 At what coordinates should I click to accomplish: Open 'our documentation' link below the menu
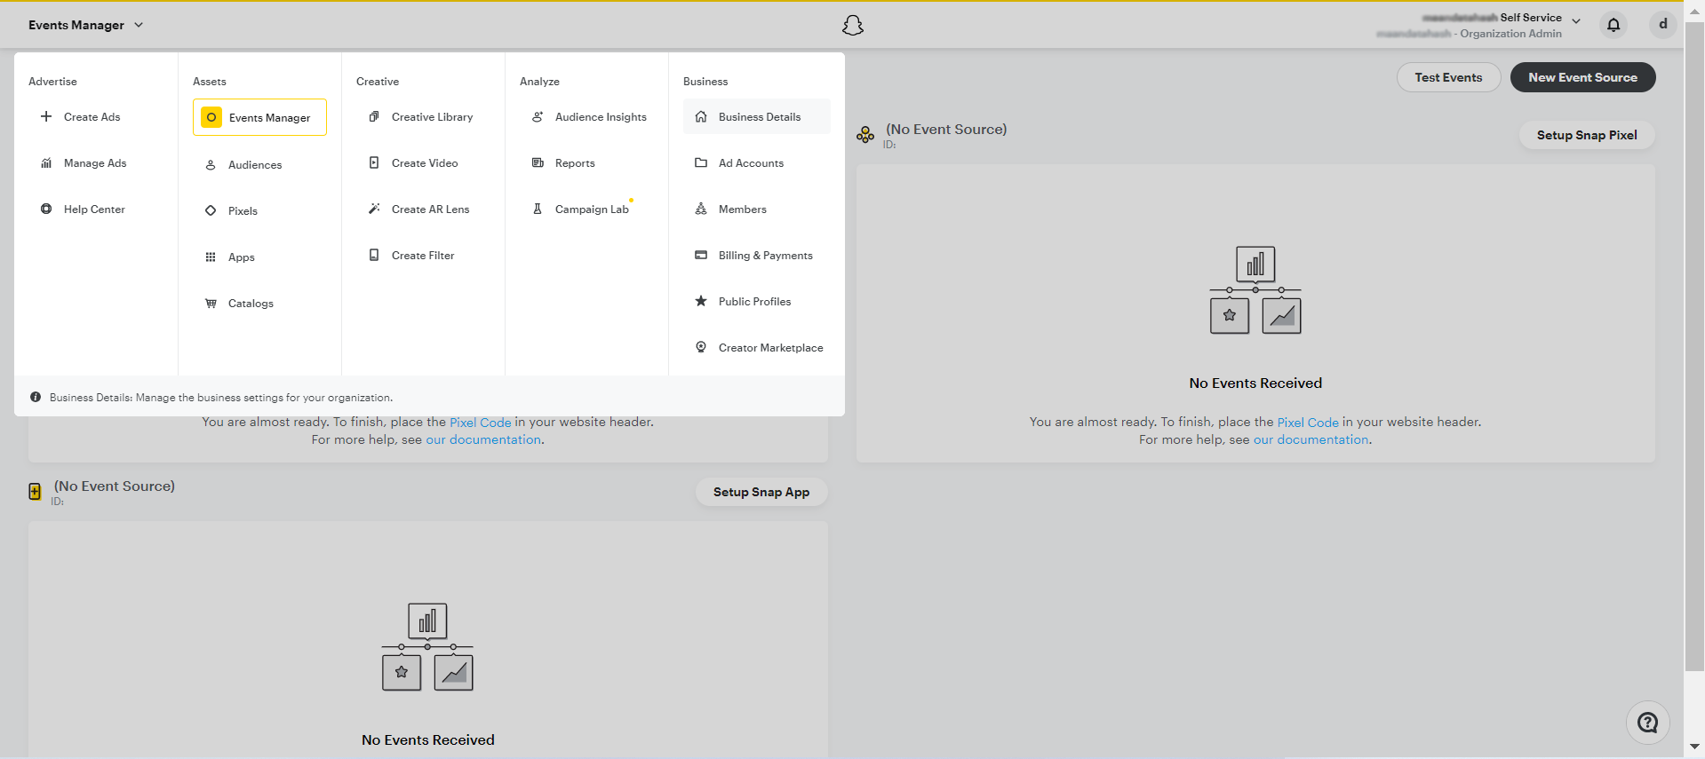(x=483, y=439)
